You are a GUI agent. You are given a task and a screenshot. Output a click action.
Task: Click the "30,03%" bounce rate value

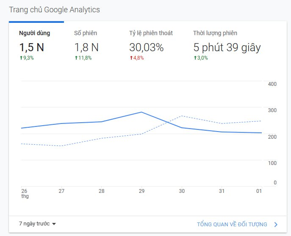click(x=146, y=47)
